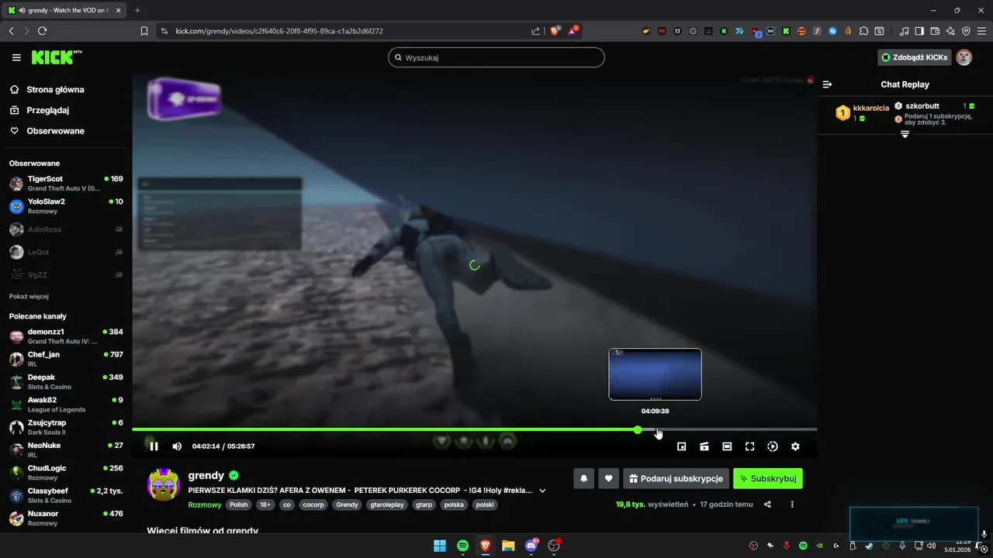Viewport: 993px width, 558px height.
Task: Open browser extensions puzzle icon
Action: 863,31
